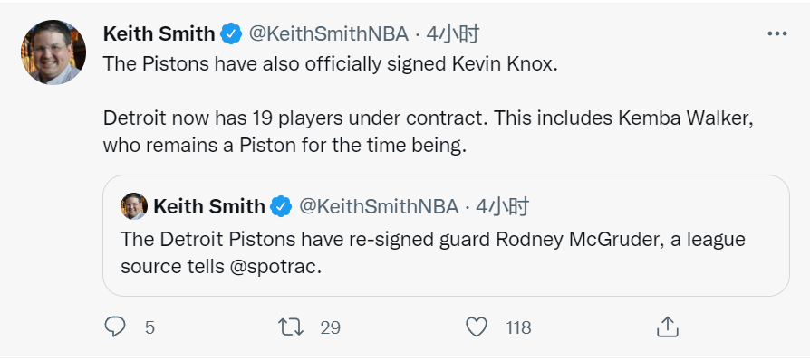Image resolution: width=810 pixels, height=360 pixels.
Task: Click the reply speech bubble icon
Action: 115,327
